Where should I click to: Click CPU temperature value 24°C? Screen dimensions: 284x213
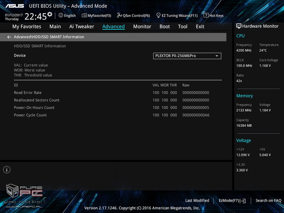pyautogui.click(x=263, y=50)
